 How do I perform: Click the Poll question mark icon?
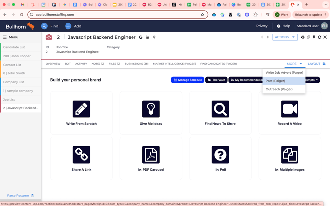coord(220,155)
